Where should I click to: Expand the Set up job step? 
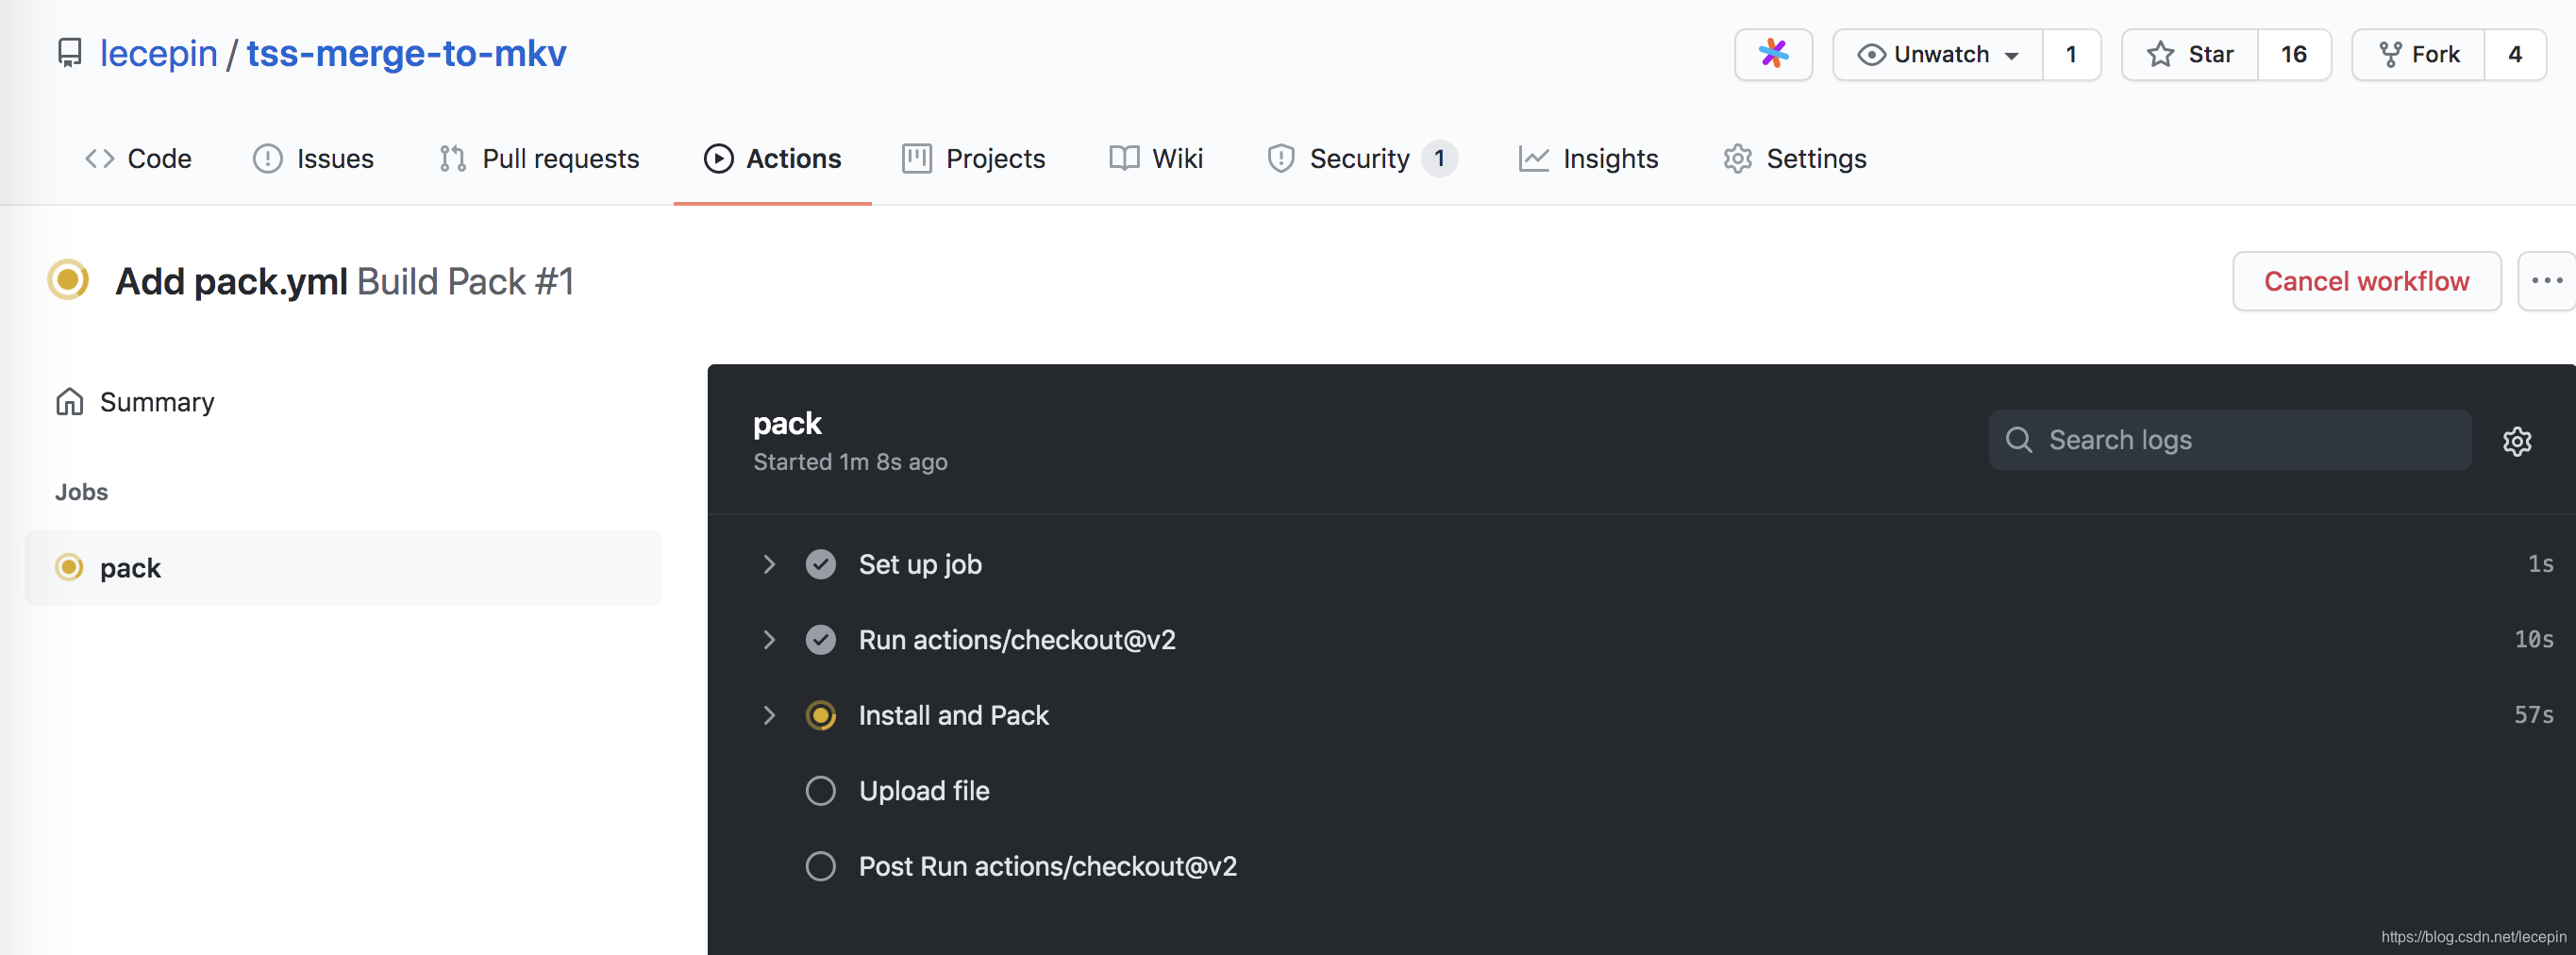click(769, 565)
